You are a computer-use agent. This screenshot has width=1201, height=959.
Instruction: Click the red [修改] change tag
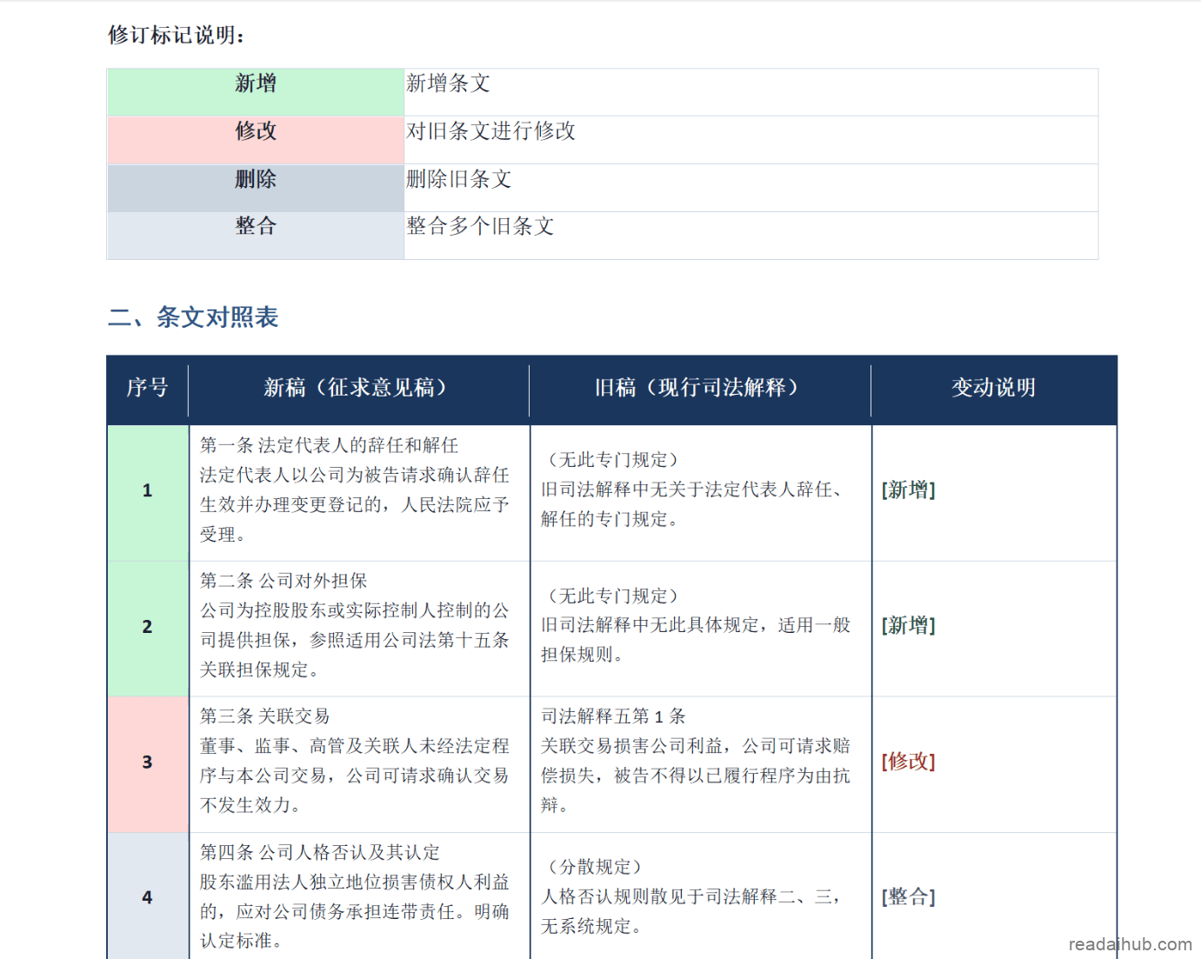point(908,762)
